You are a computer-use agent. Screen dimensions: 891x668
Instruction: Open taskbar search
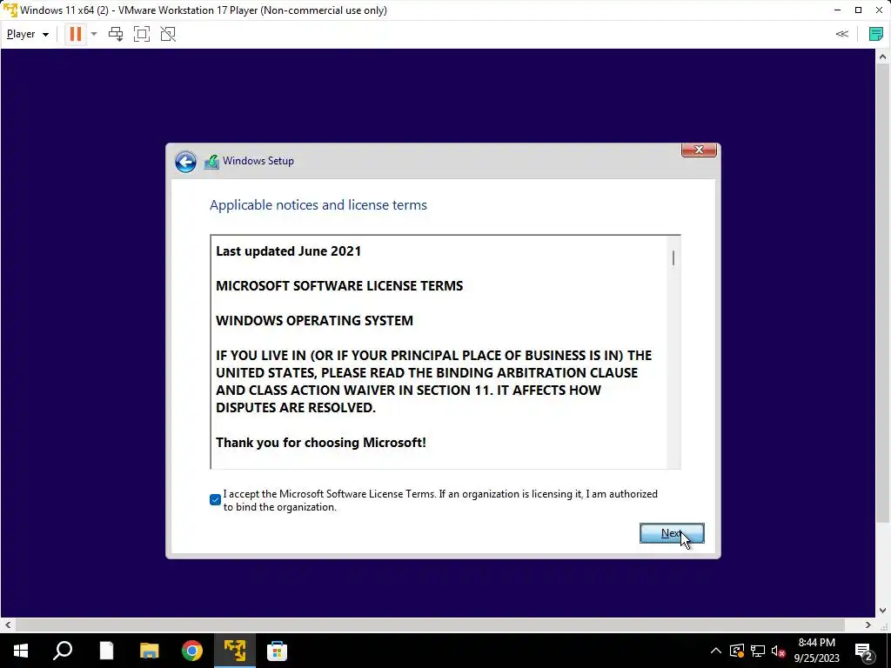[63, 651]
